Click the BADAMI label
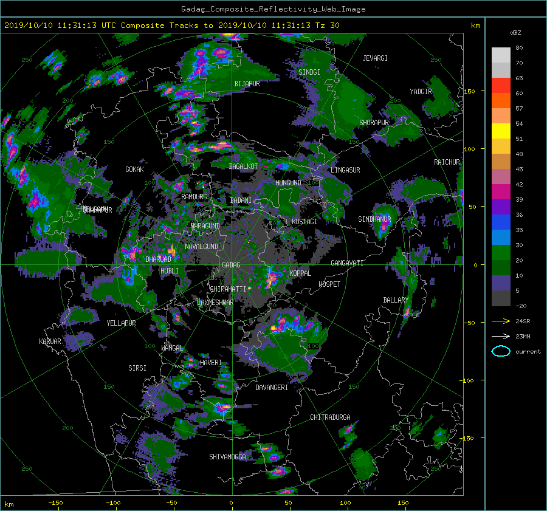This screenshot has width=547, height=511. pyautogui.click(x=241, y=201)
